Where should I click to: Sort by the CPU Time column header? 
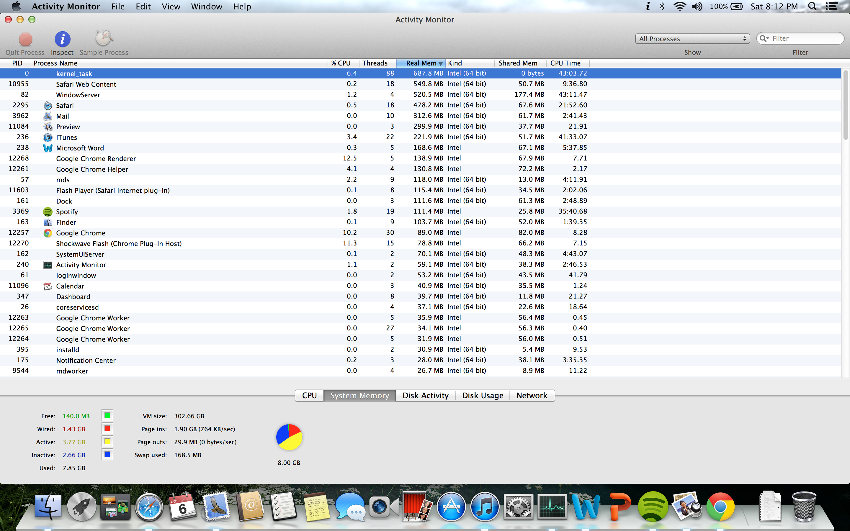(x=568, y=63)
